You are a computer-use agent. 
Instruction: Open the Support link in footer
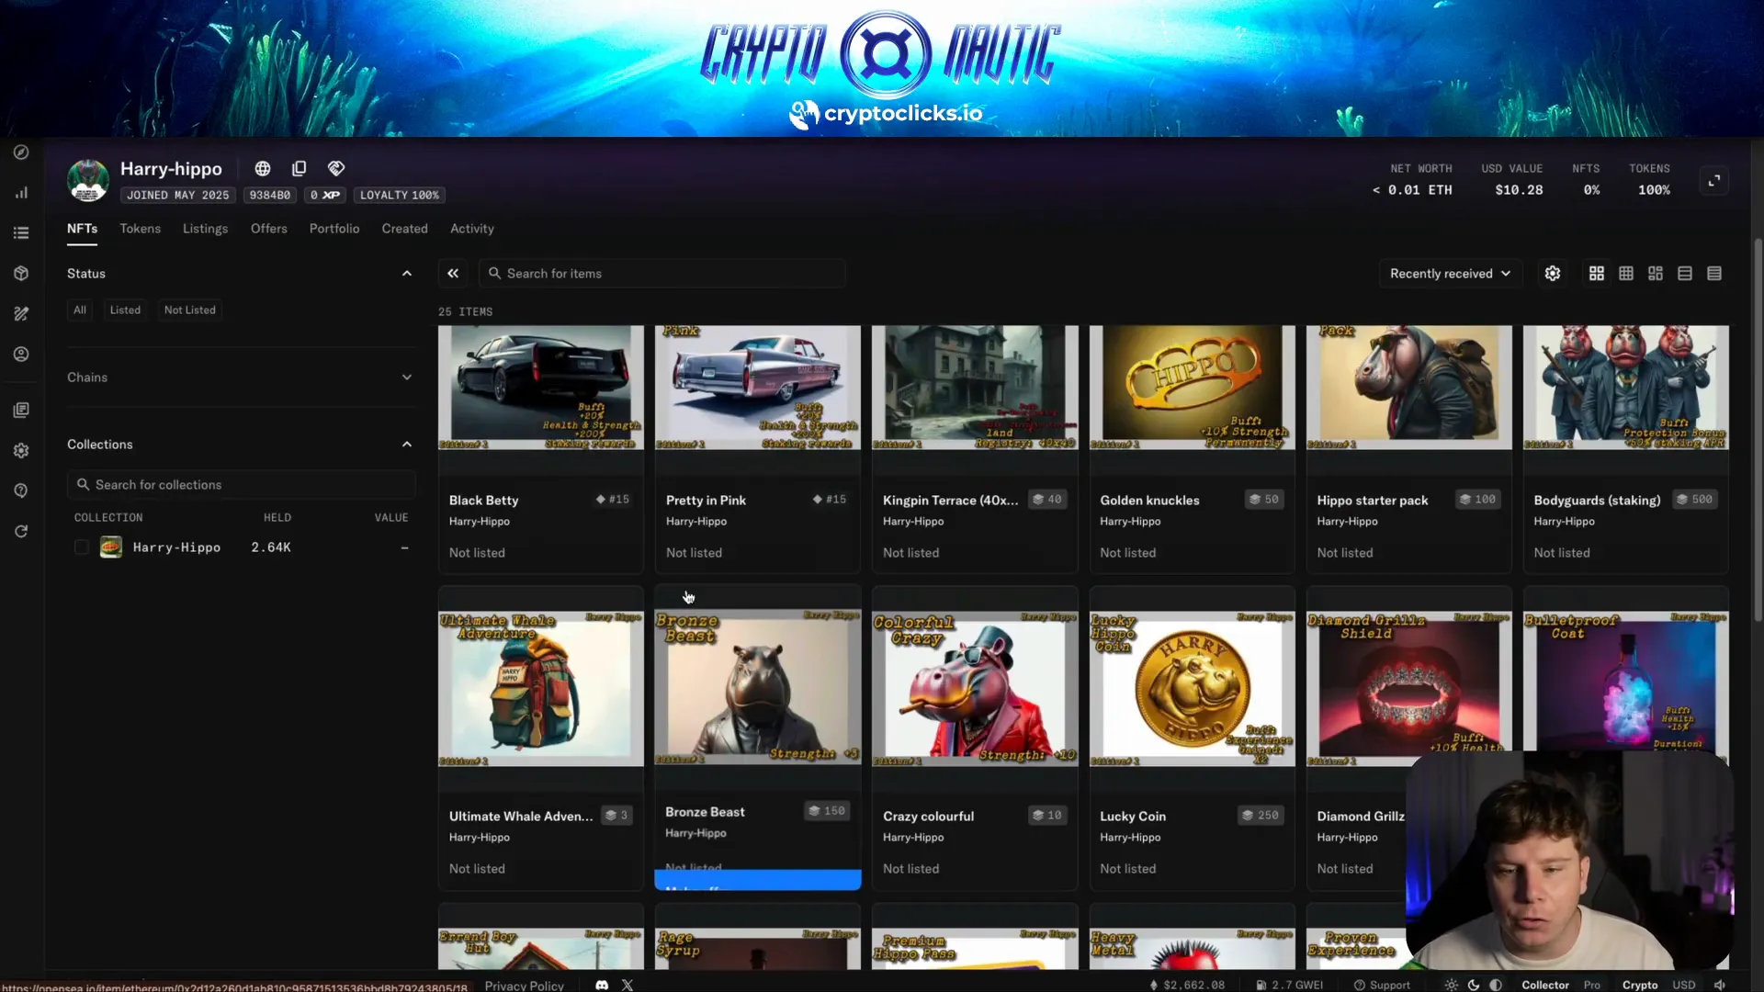click(x=1382, y=985)
